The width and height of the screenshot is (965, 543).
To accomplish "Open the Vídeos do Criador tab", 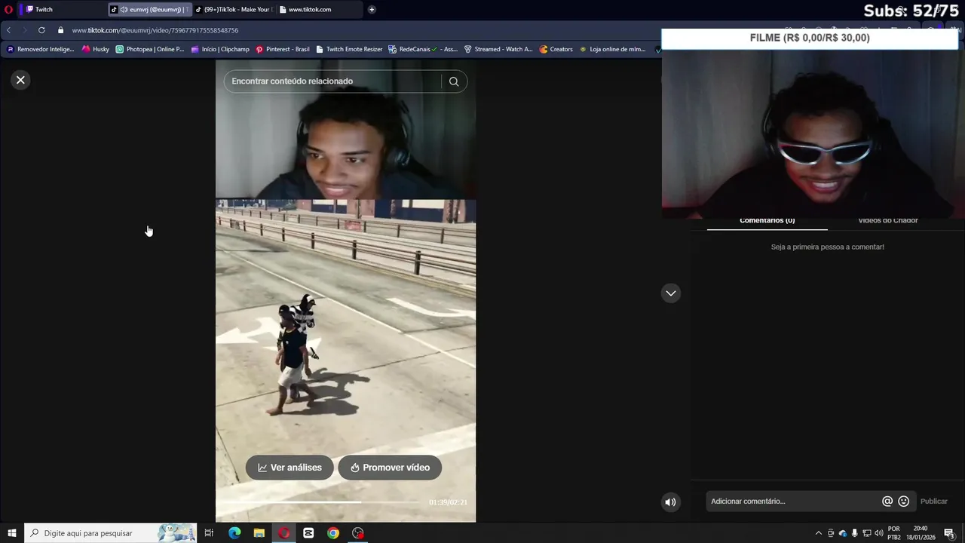I will click(888, 221).
